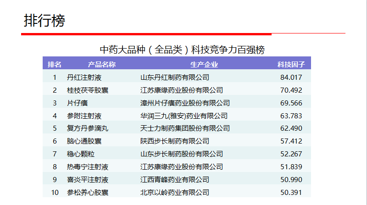Click the value 52.267
The image size is (367, 205).
pos(291,154)
